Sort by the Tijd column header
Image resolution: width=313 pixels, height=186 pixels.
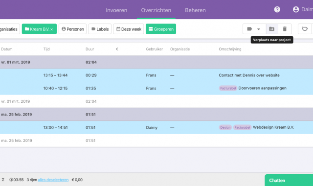[x=46, y=49]
